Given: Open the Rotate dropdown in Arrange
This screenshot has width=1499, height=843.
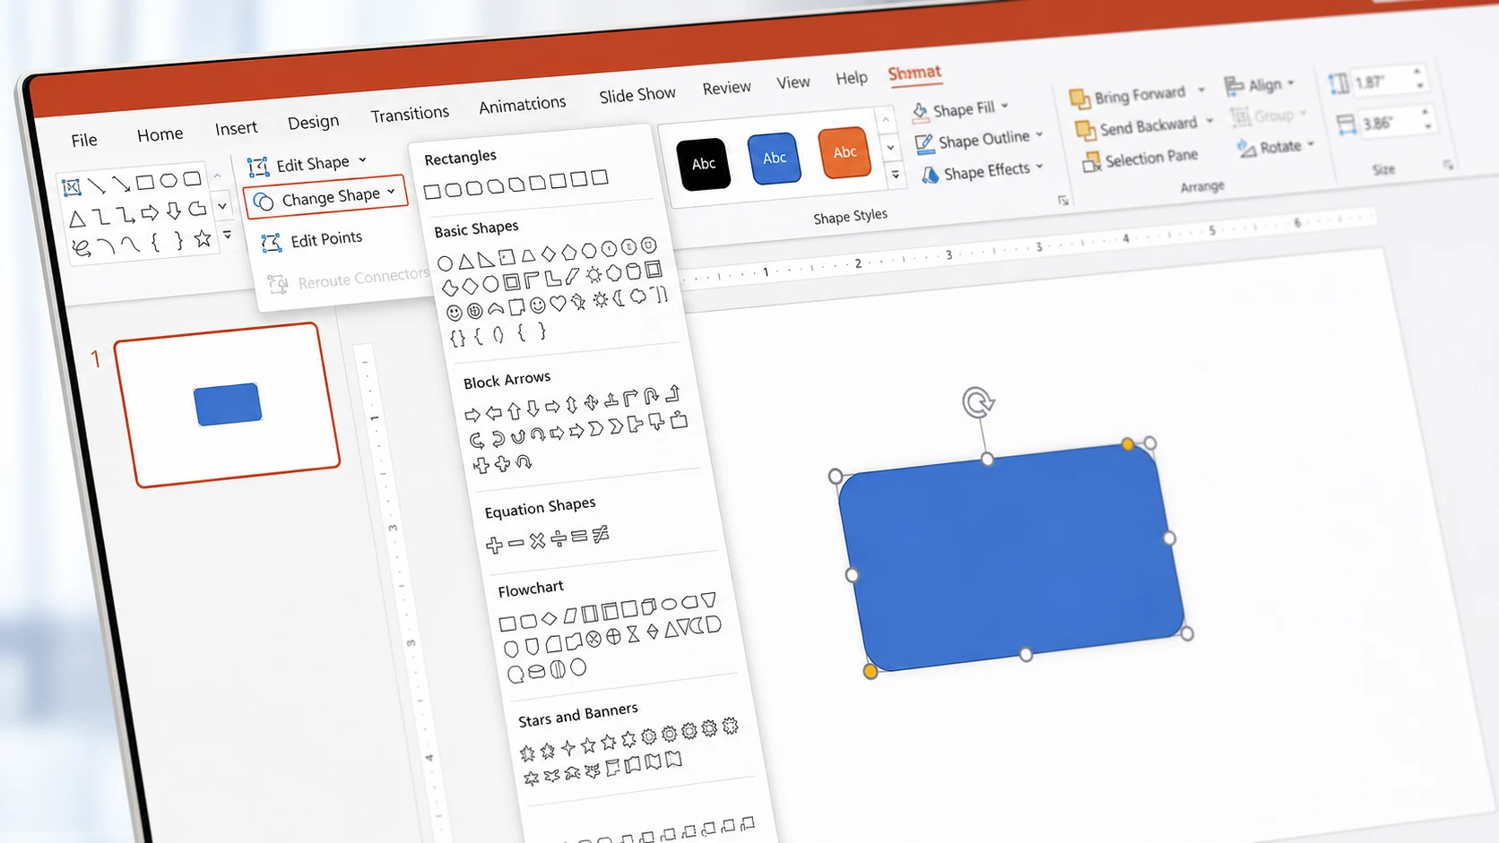Looking at the screenshot, I should pyautogui.click(x=1276, y=147).
